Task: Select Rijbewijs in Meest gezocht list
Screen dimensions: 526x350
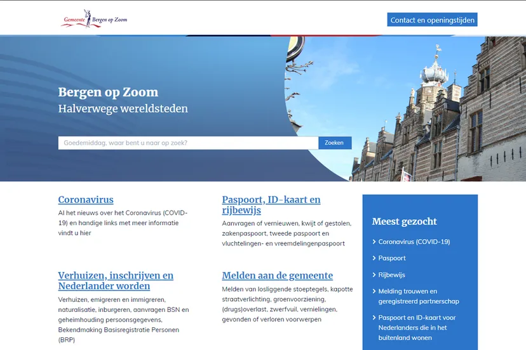Action: coord(391,275)
